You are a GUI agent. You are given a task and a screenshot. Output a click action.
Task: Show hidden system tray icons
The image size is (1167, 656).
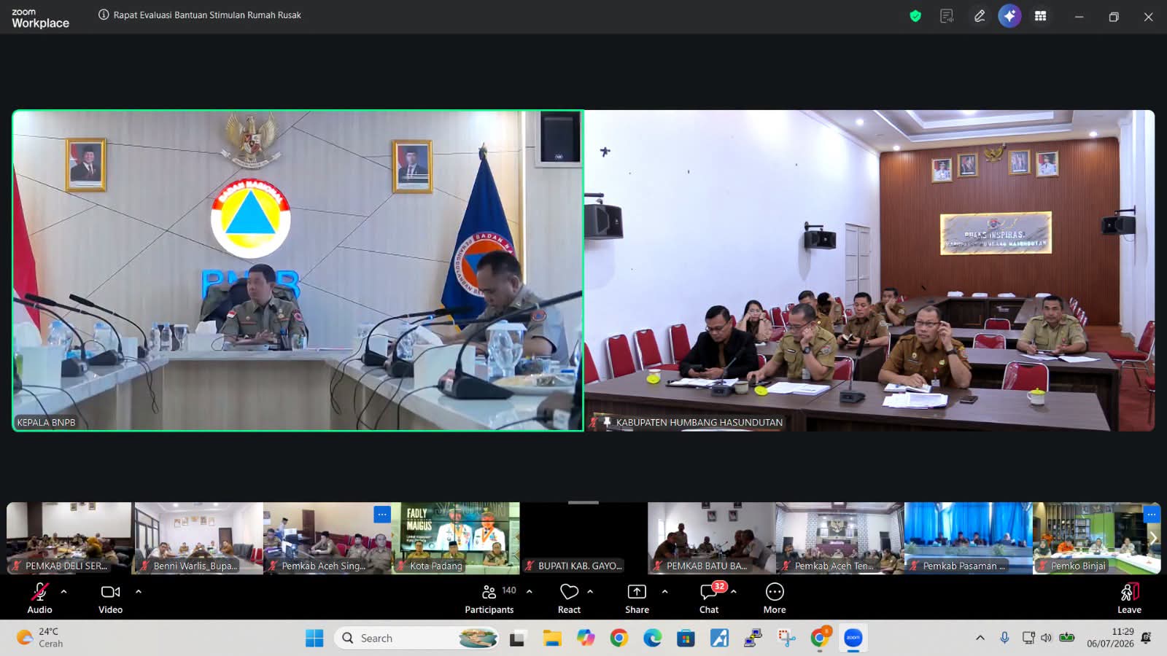click(980, 638)
